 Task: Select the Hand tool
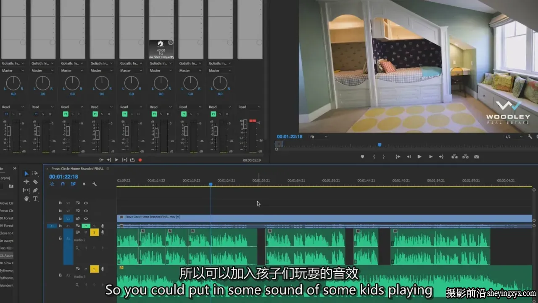click(x=26, y=199)
